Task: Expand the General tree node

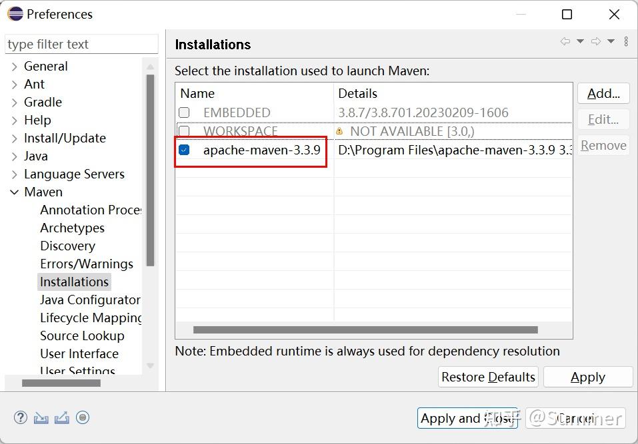Action: tap(15, 67)
